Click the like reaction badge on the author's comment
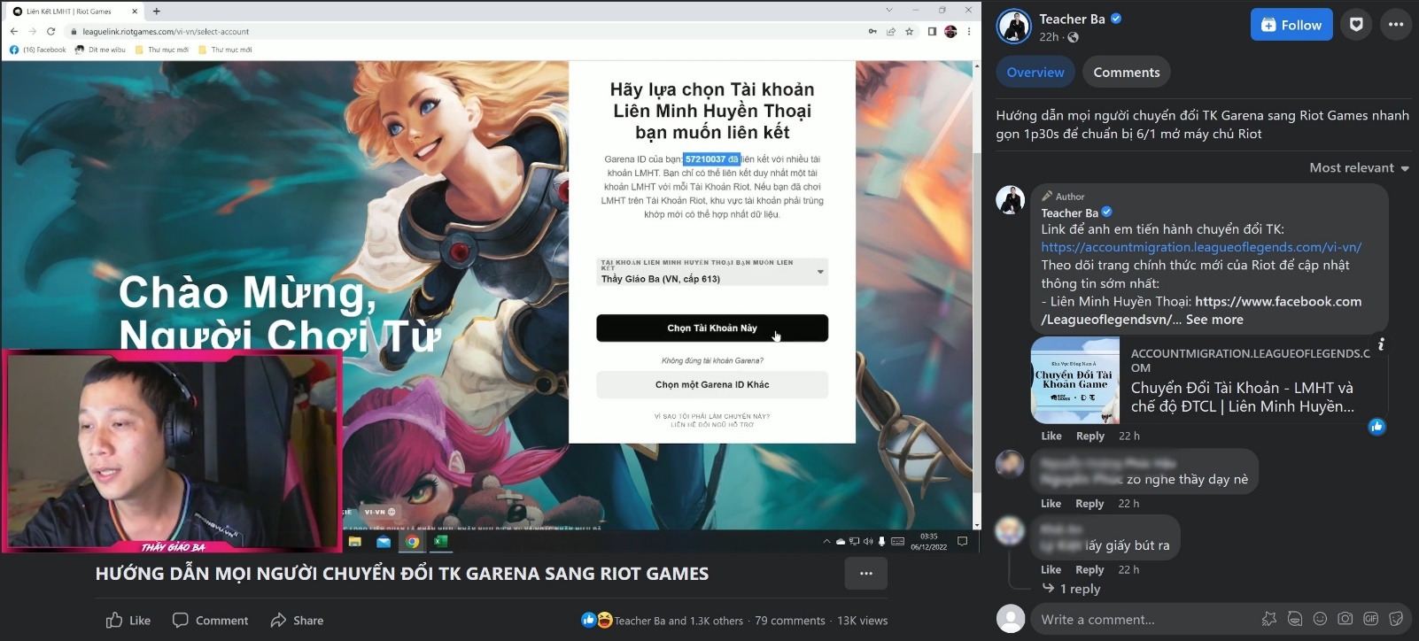 1376,427
